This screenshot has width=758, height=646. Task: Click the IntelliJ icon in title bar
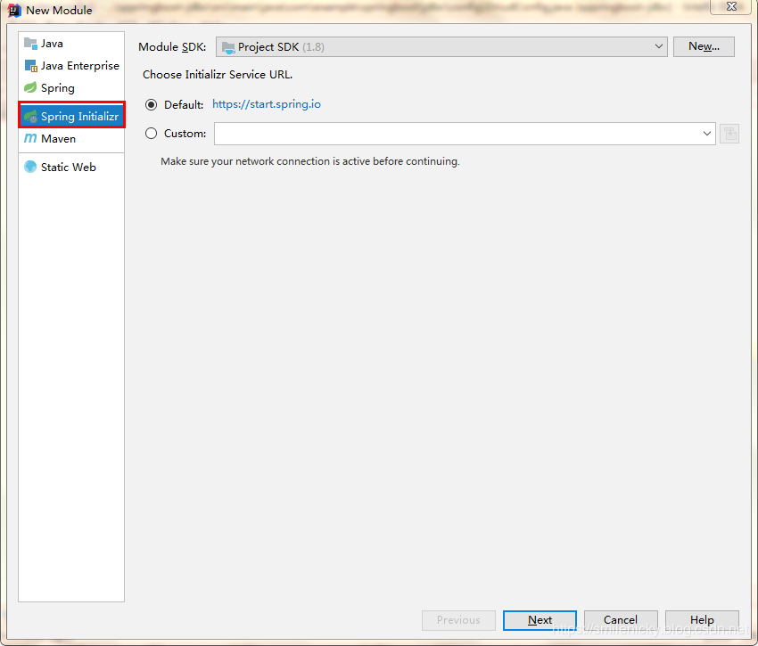point(14,10)
